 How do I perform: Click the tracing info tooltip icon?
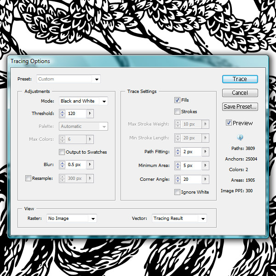tap(240, 137)
